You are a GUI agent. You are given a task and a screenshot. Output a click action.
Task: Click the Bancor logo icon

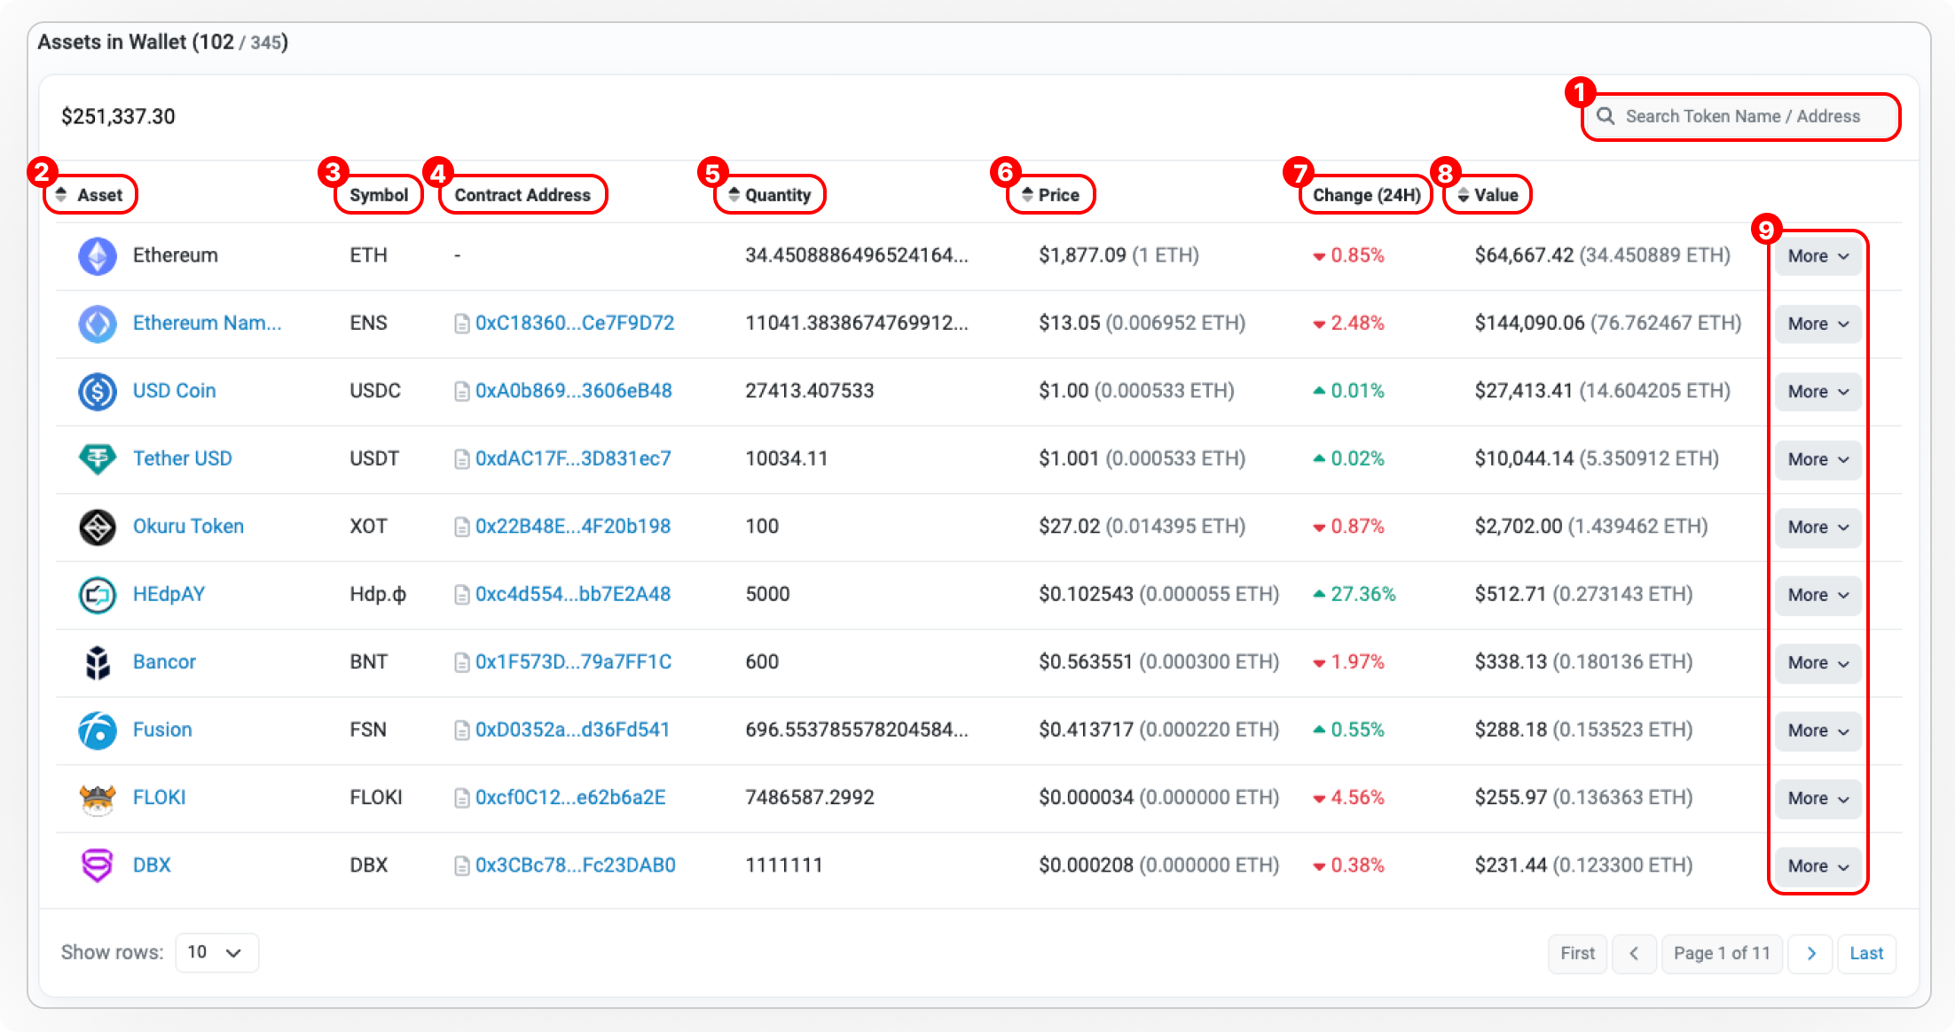click(x=98, y=662)
